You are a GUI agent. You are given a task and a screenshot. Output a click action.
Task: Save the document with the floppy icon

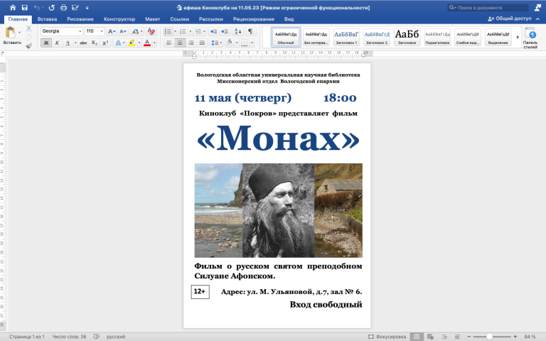tap(24, 7)
